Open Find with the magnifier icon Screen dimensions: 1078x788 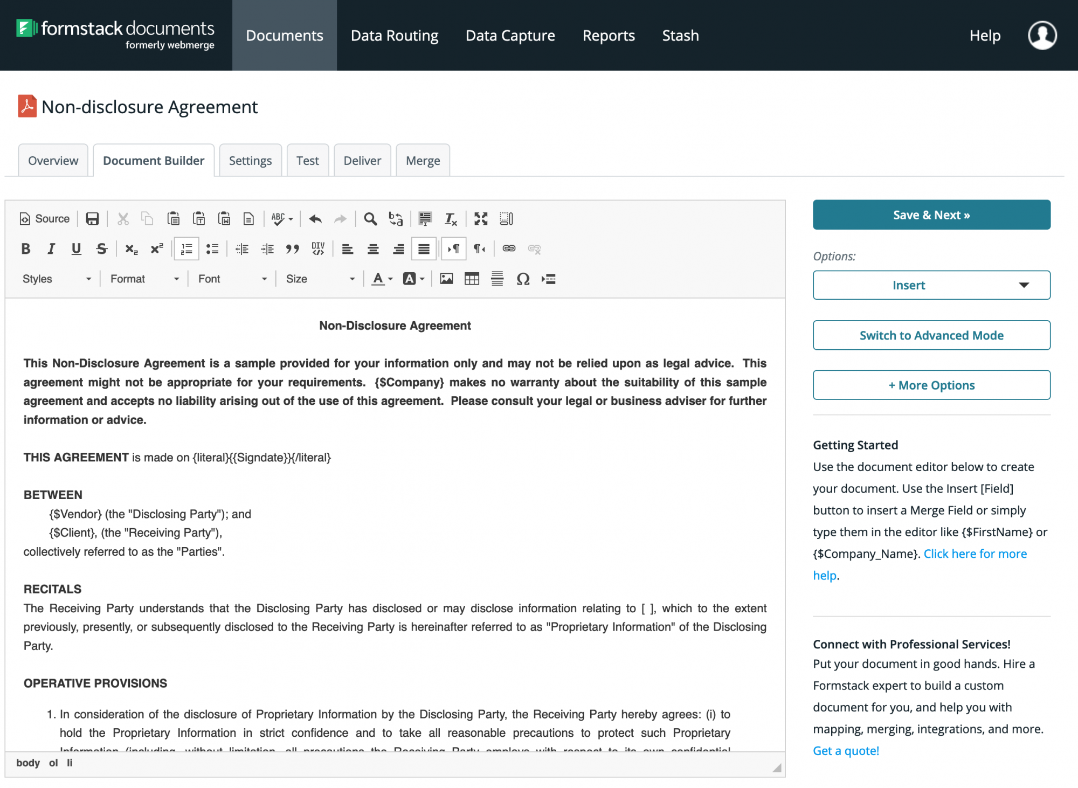point(370,219)
